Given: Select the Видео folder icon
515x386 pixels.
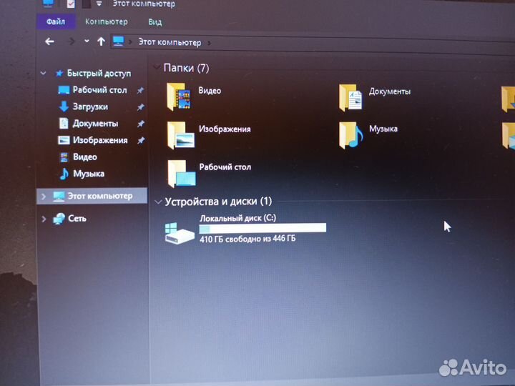Looking at the screenshot, I should click(x=179, y=96).
